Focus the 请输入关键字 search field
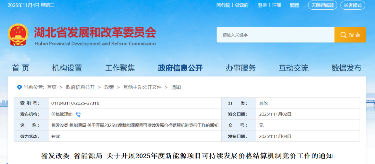The image size is (375, 164). point(275,35)
